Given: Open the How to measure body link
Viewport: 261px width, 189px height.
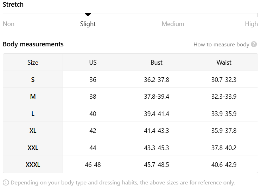Looking at the screenshot, I should click(x=221, y=45).
